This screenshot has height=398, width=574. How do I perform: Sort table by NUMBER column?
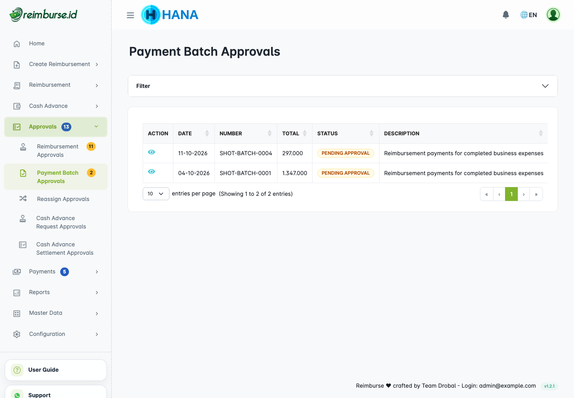[x=246, y=133]
